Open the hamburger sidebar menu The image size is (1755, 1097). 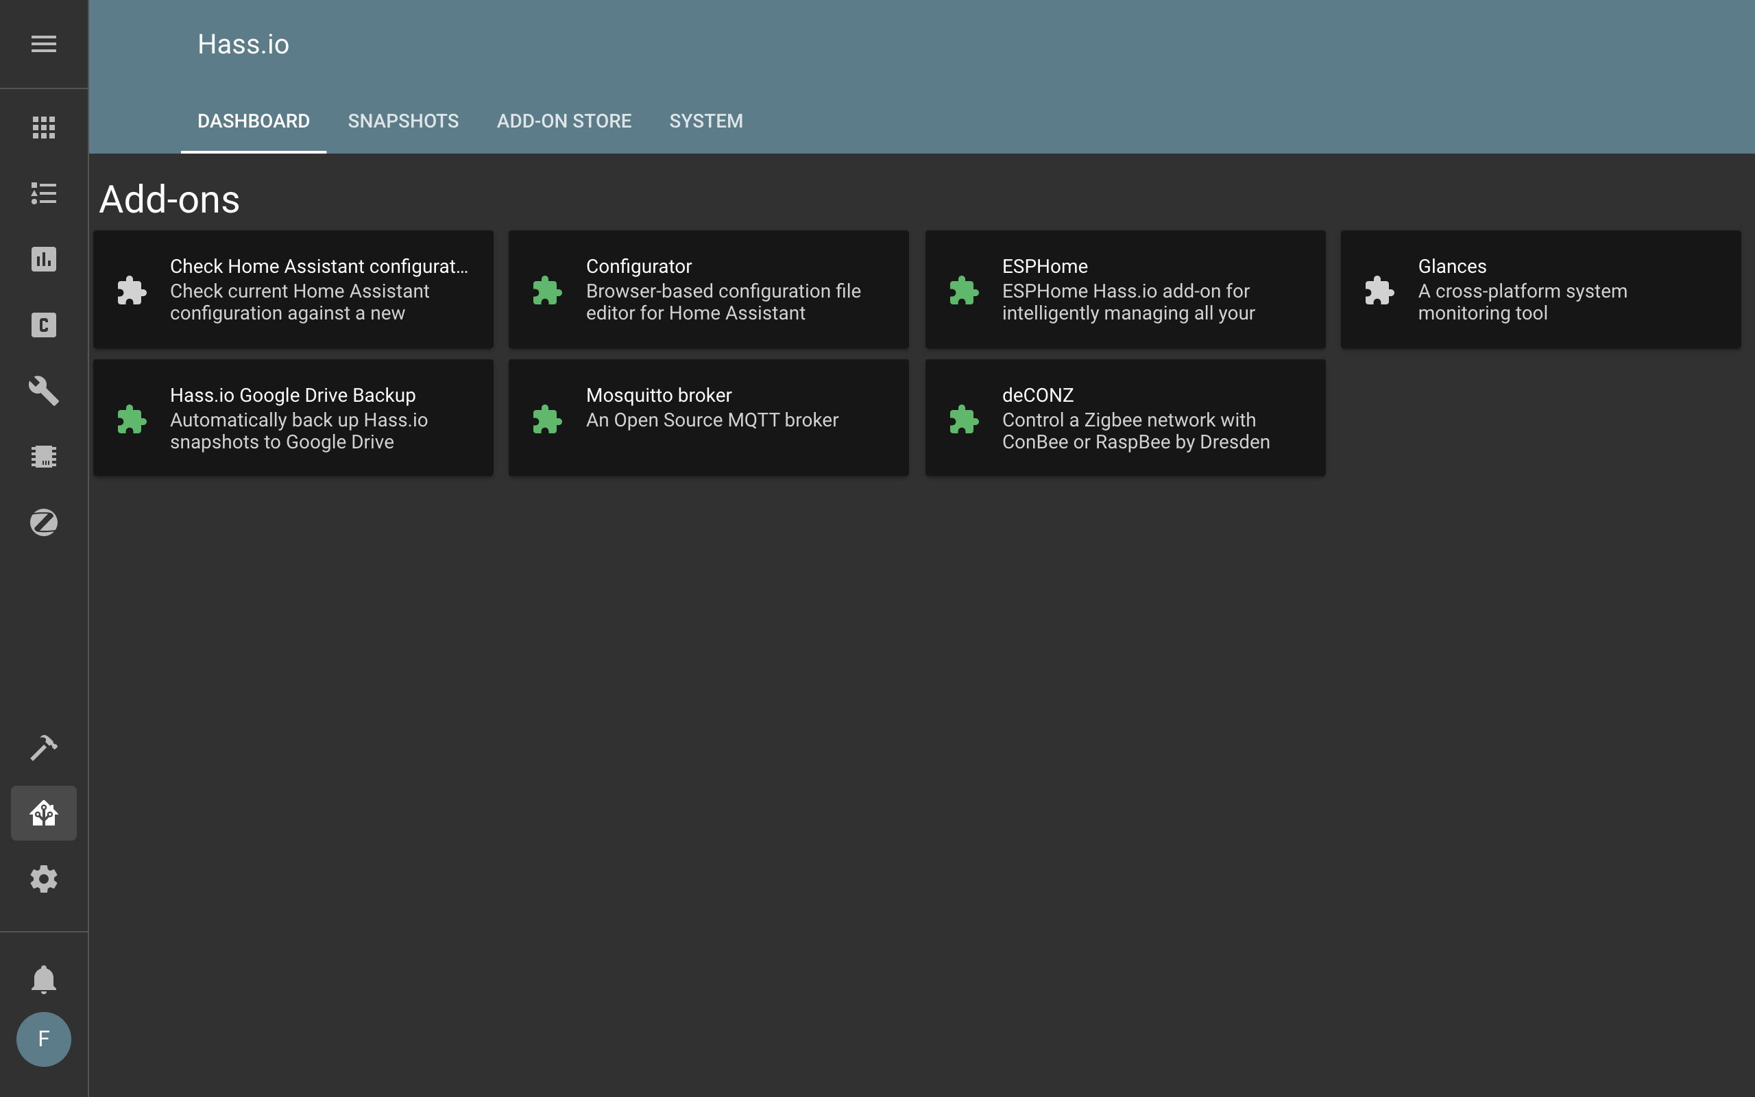(x=43, y=45)
